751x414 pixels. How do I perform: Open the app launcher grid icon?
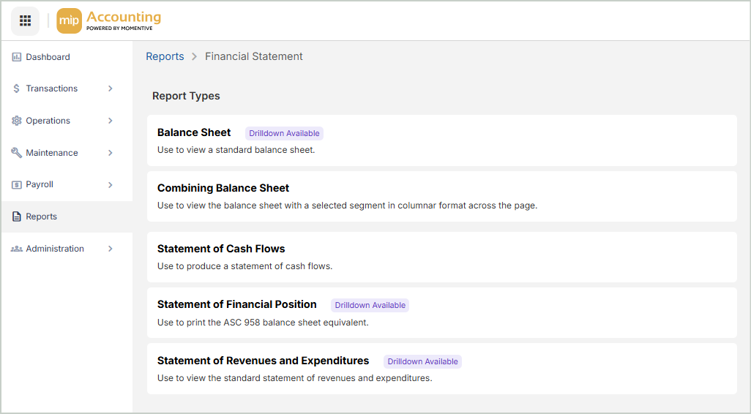(x=25, y=20)
